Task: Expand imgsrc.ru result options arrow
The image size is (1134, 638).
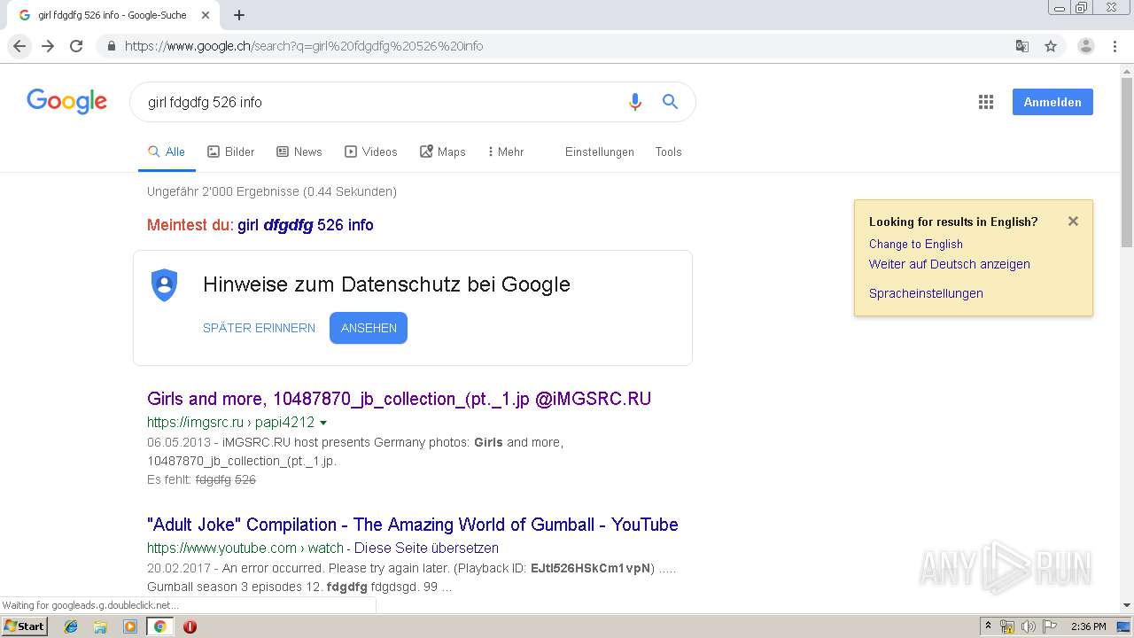Action: (x=323, y=423)
